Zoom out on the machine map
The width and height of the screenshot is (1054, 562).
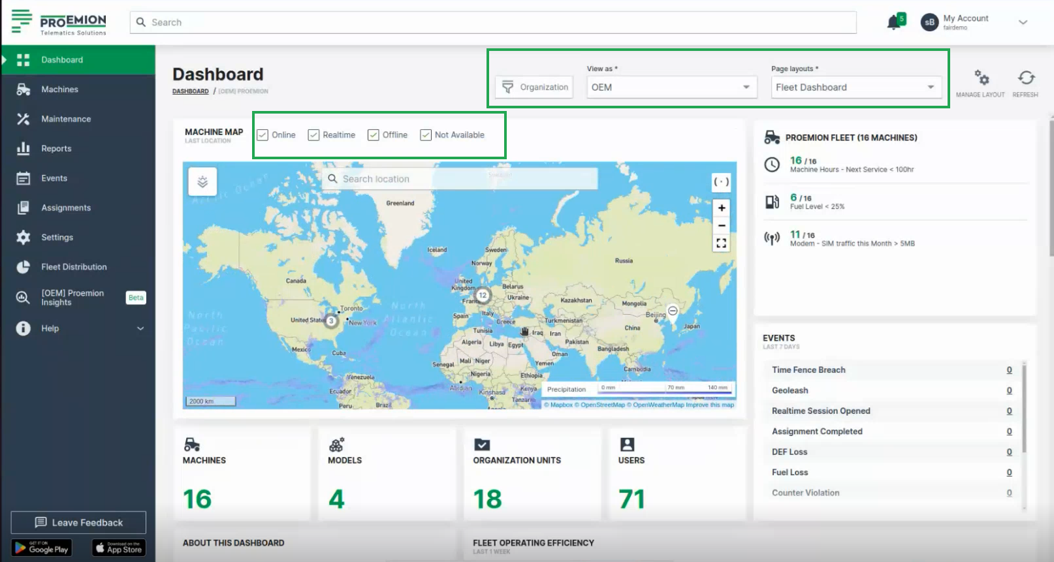click(721, 226)
